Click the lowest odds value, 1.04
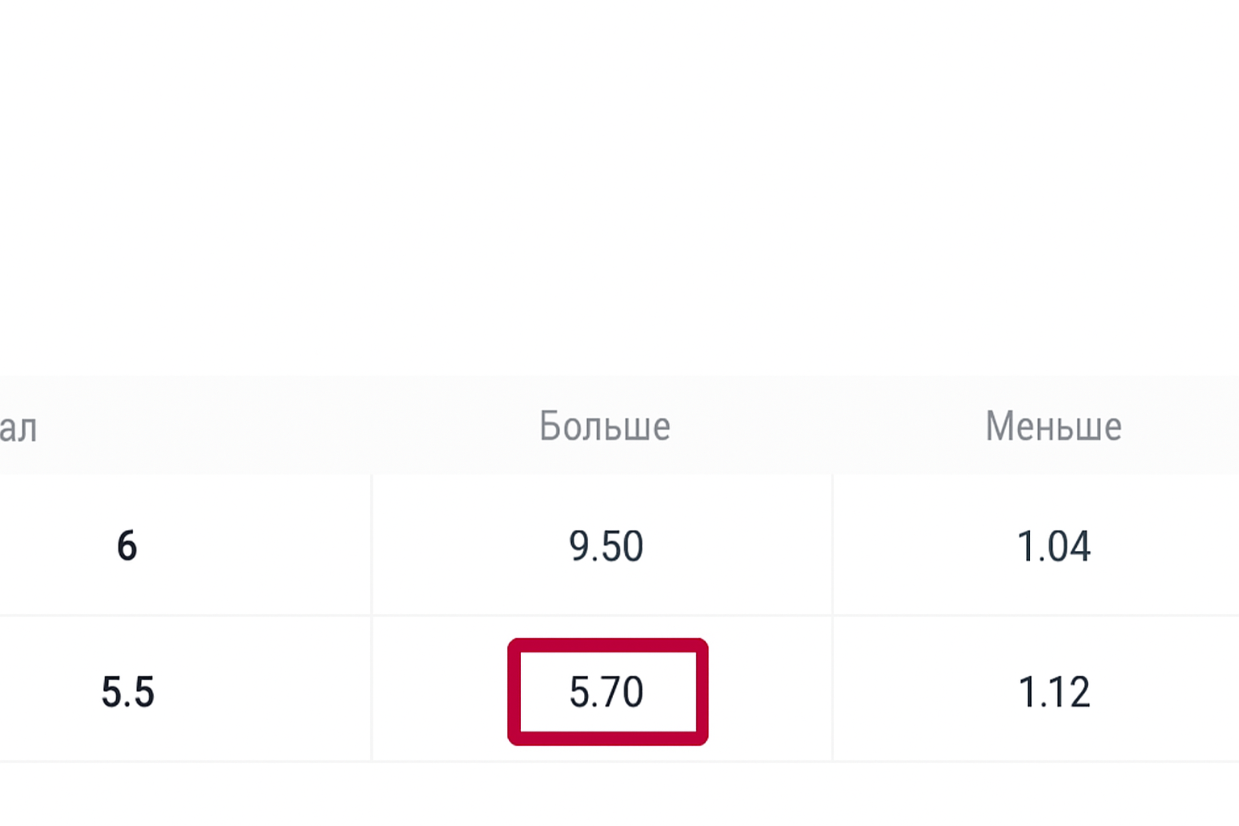 (1053, 546)
